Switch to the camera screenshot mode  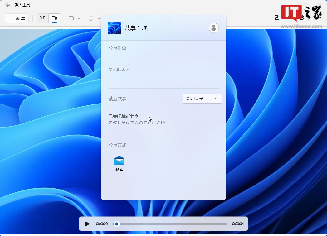[x=42, y=18]
